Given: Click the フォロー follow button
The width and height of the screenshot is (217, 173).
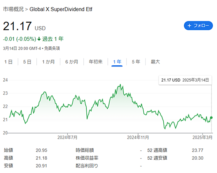Looking at the screenshot, I should click(x=198, y=26).
